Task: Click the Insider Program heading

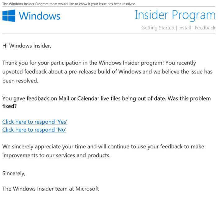Action: coord(175,16)
